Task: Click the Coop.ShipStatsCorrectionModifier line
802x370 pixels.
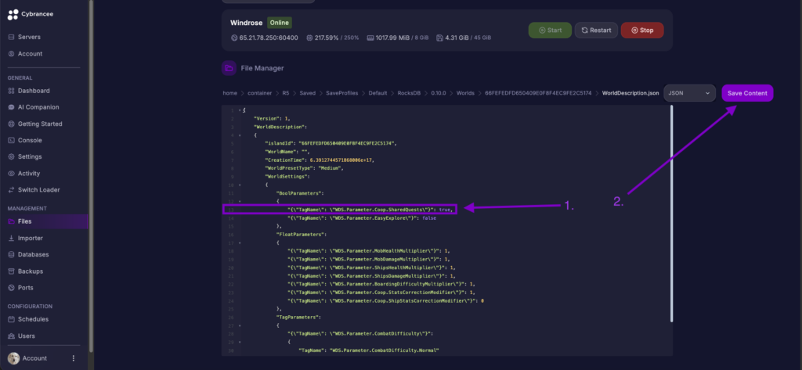Action: click(385, 300)
